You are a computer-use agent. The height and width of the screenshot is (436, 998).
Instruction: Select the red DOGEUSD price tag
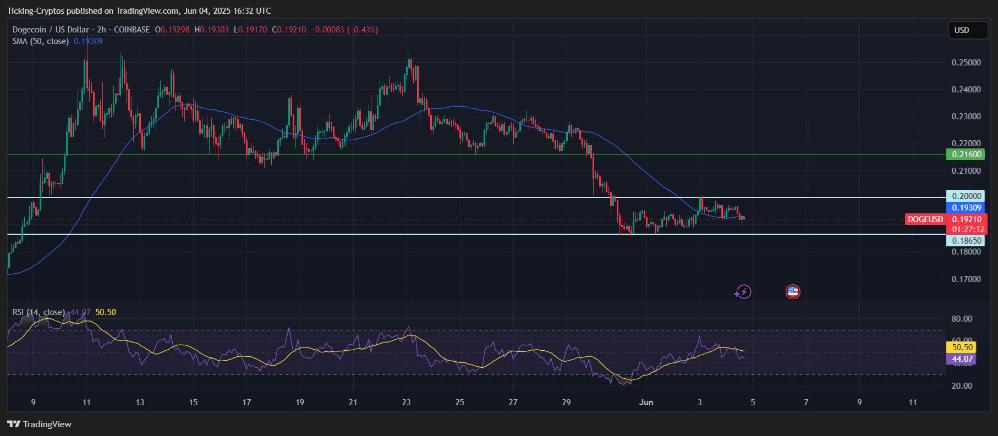click(925, 219)
